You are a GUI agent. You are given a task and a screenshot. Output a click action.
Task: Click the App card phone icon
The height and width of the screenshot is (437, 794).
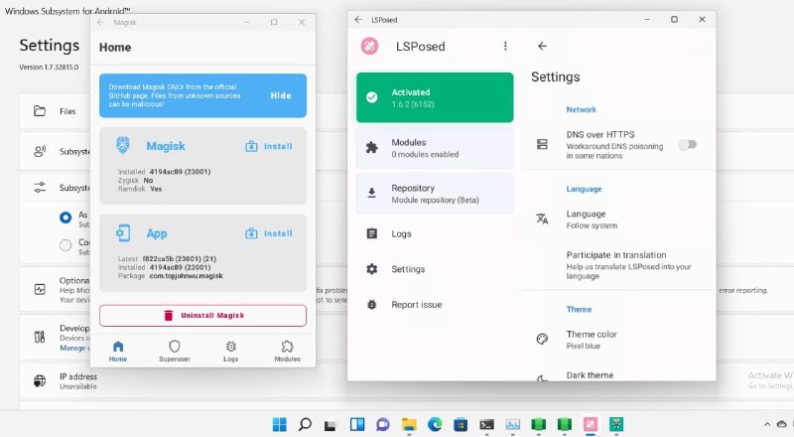click(x=122, y=232)
